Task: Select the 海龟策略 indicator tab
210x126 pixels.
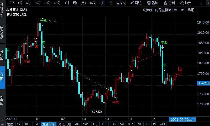Action: tap(64, 124)
